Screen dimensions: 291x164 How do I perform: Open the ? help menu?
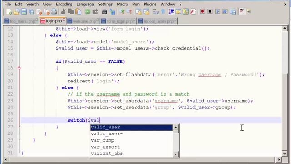[x=180, y=4]
